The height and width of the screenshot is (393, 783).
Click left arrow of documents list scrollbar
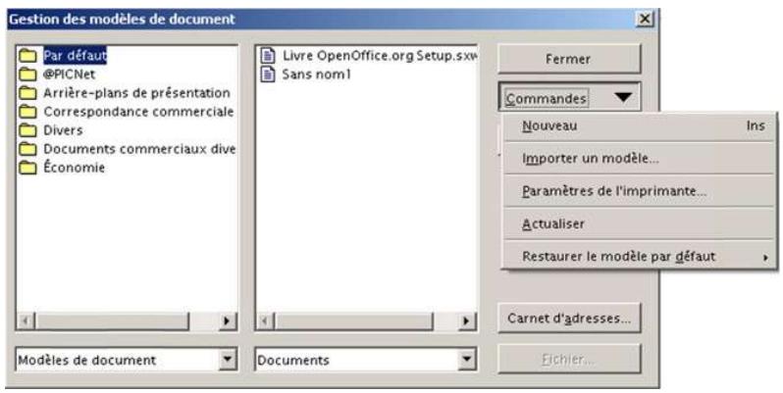[266, 321]
